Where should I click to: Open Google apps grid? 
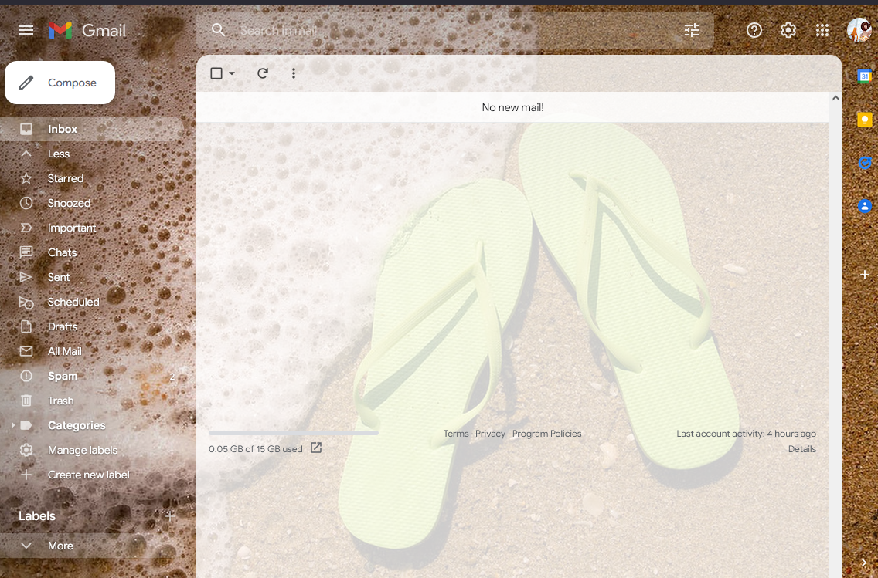tap(822, 30)
